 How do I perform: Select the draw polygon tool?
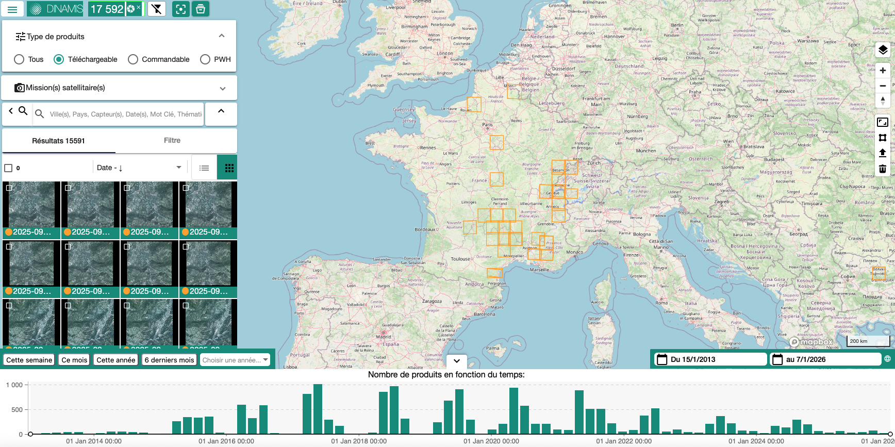[x=883, y=138]
